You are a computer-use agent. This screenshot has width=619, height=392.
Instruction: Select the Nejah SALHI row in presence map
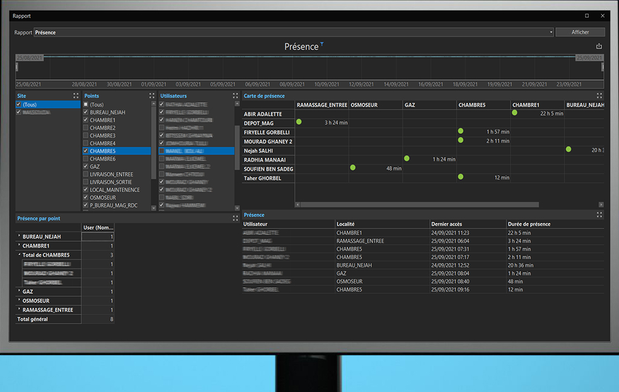(259, 150)
